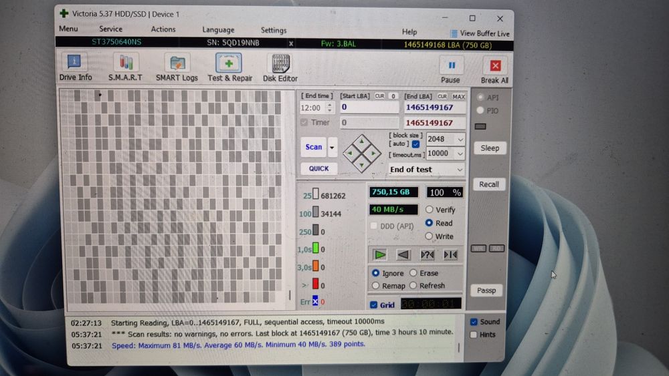Click the red slow block color box
The width and height of the screenshot is (669, 376).
coord(316,284)
